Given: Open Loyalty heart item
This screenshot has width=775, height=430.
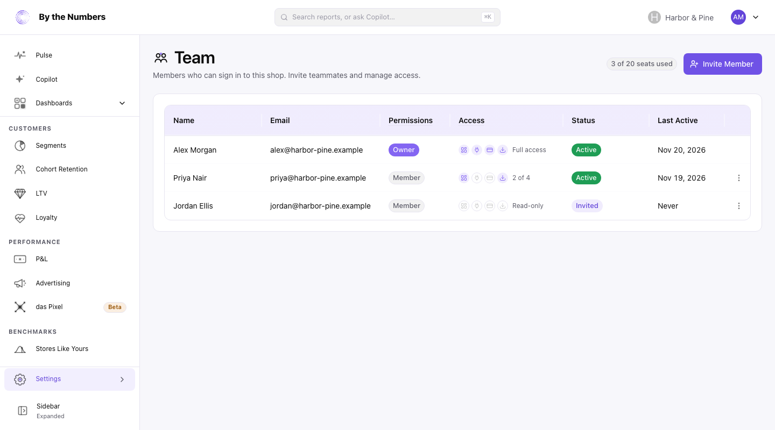Looking at the screenshot, I should (x=69, y=218).
